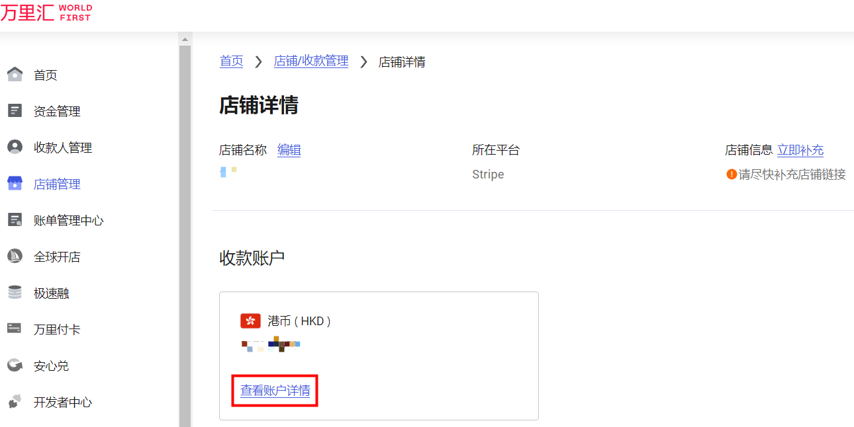Open the 账单管理中心 billing center
The height and width of the screenshot is (427, 854).
(x=15, y=219)
